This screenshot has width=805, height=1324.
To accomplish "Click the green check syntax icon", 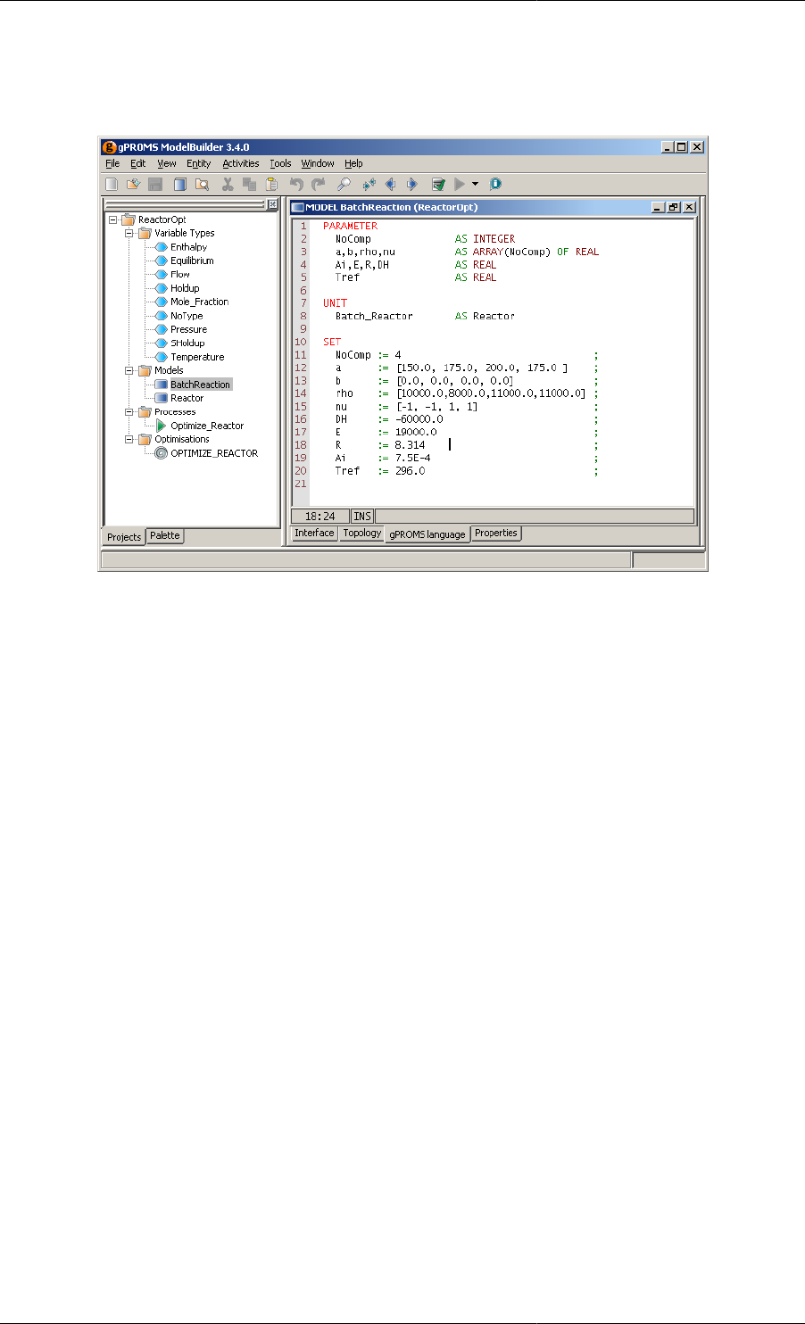I will [x=438, y=184].
